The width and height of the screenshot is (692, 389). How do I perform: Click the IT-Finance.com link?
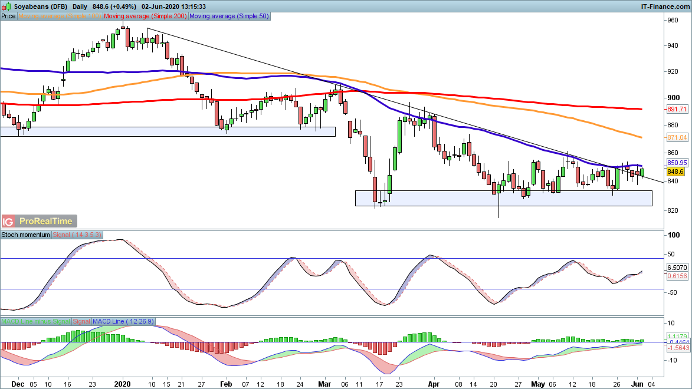(665, 5)
